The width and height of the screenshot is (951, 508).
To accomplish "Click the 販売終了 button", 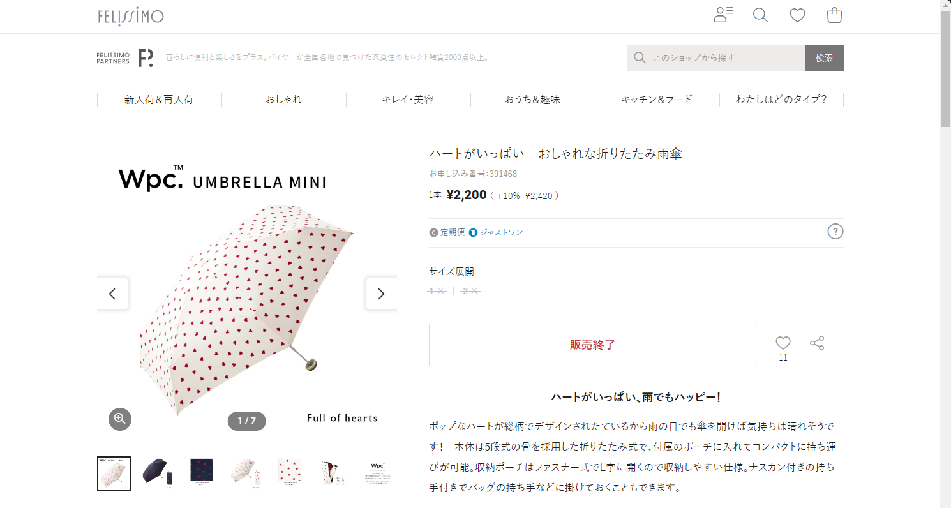I will point(592,345).
